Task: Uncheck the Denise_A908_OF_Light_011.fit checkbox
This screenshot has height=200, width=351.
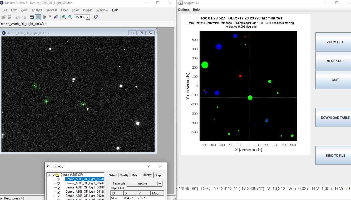Action: coord(59,192)
